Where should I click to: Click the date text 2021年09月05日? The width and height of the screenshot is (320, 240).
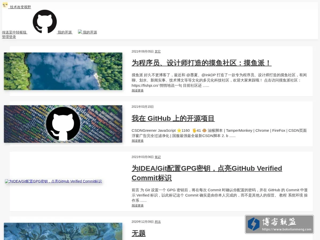pyautogui.click(x=143, y=51)
